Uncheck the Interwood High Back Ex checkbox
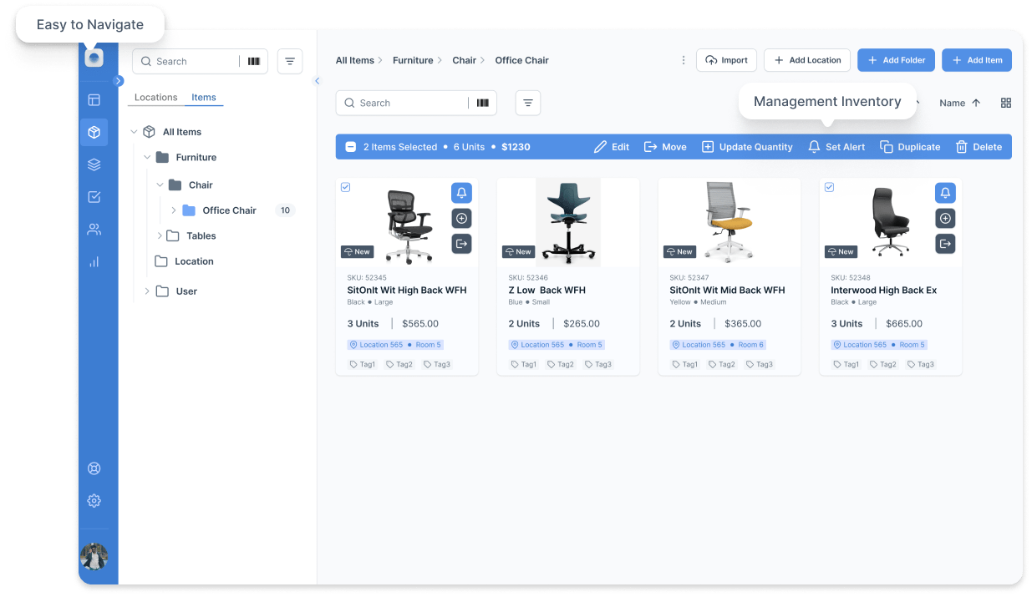Viewport: 1032px width, 597px height. pyautogui.click(x=829, y=187)
